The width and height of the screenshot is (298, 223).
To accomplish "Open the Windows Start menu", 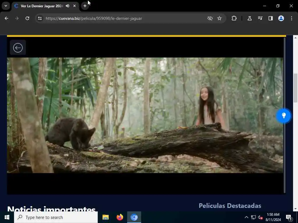I will pyautogui.click(x=7, y=217).
